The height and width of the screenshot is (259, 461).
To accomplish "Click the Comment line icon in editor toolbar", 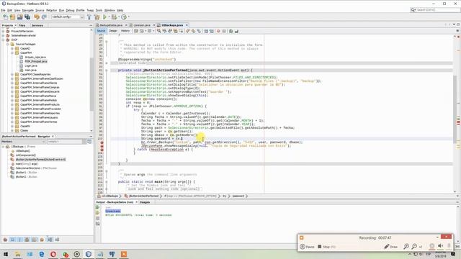I will click(x=231, y=31).
